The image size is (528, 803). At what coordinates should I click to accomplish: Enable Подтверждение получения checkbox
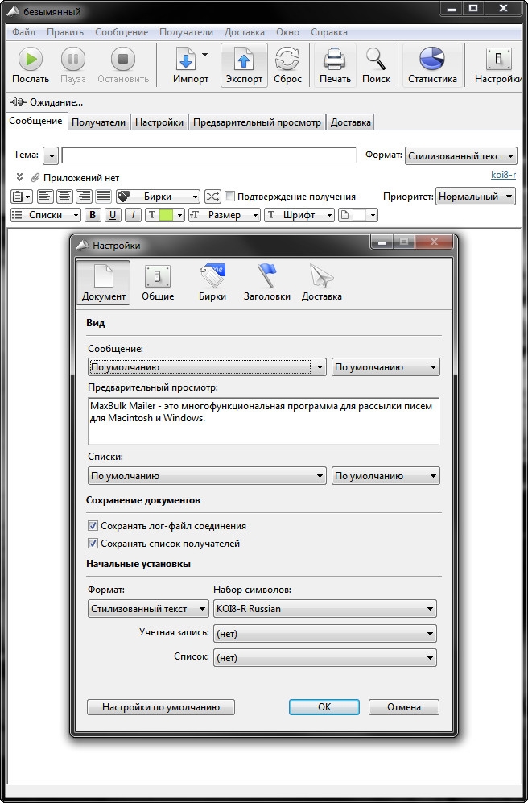coord(230,197)
